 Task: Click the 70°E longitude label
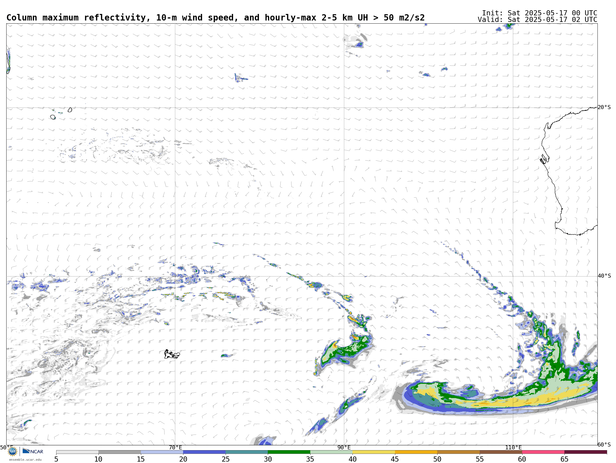(x=175, y=447)
